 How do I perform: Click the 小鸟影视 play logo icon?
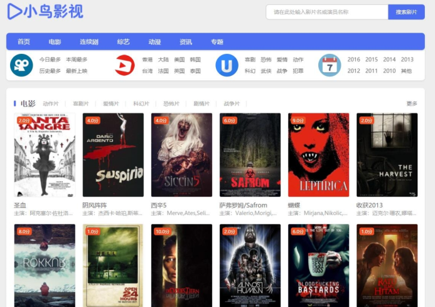click(14, 11)
